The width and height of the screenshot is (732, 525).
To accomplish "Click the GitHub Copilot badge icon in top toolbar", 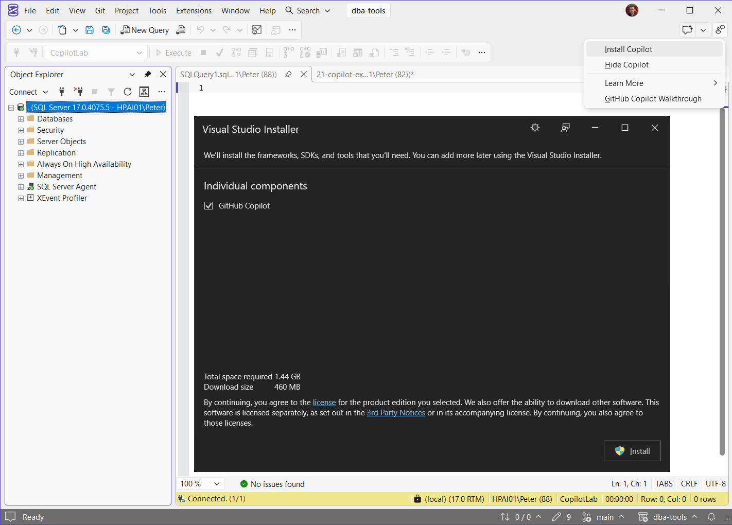I will 687,30.
